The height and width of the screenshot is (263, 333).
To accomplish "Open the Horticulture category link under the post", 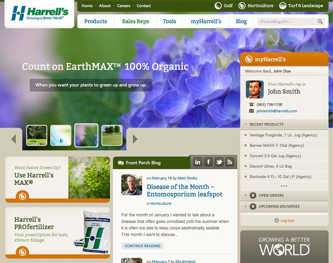I will click(161, 203).
